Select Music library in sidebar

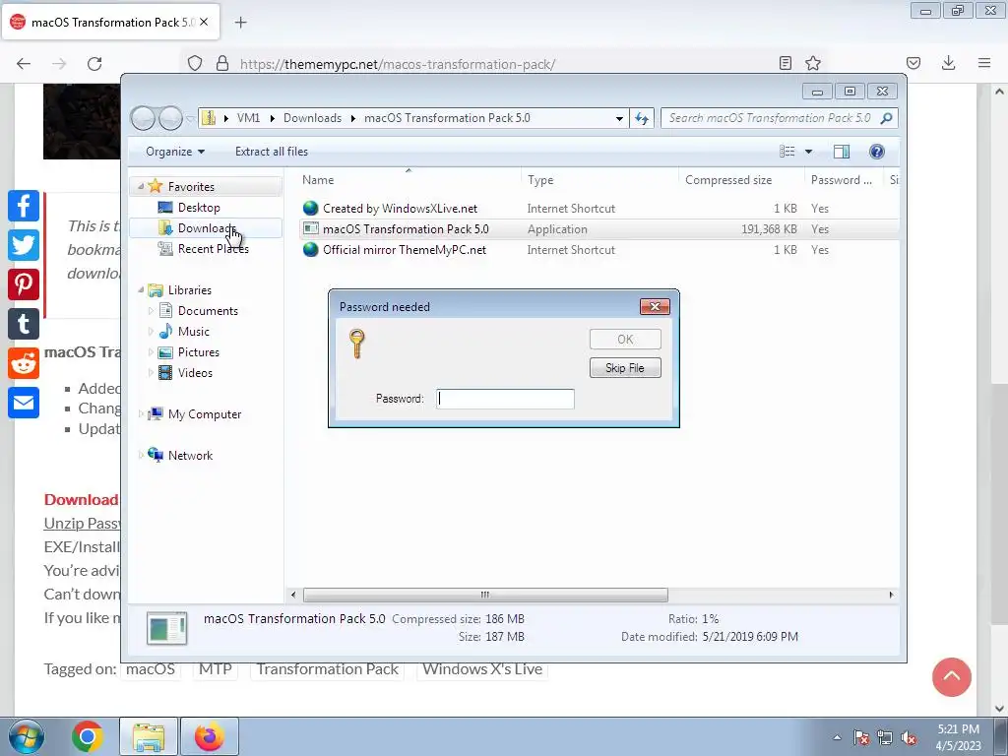point(194,331)
